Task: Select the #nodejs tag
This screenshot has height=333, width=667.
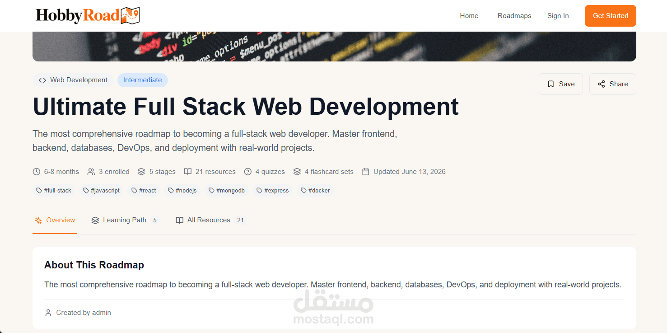Action: click(x=182, y=191)
